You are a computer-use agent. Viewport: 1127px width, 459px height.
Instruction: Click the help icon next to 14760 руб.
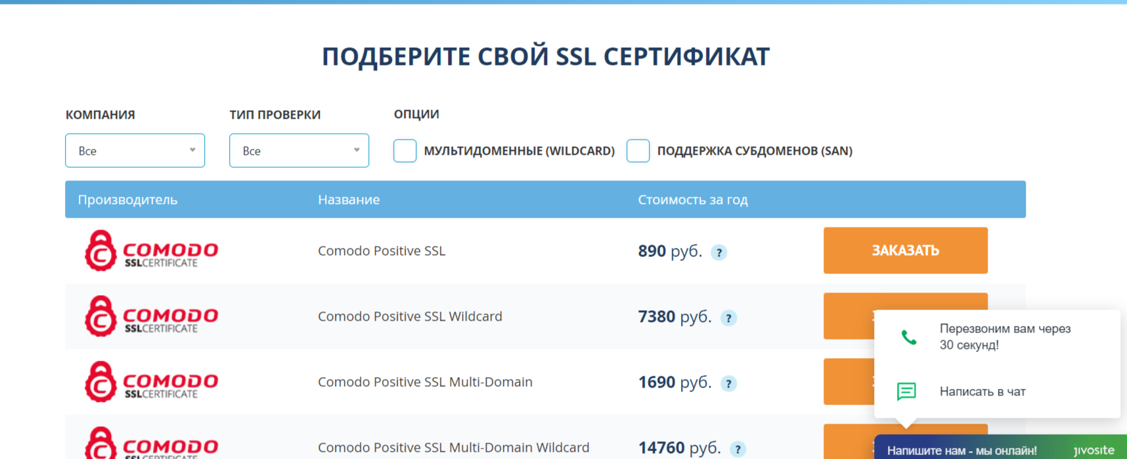tap(738, 449)
